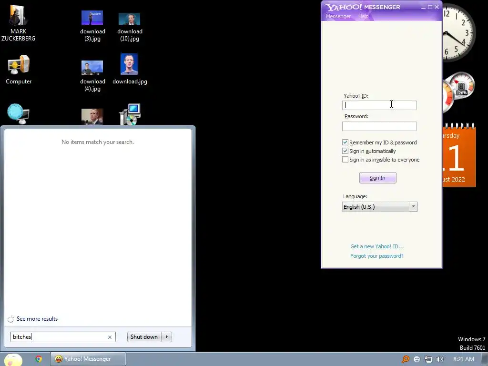Screen dimensions: 488x366
Task: Click the Yahoo! ID input field
Action: click(379, 105)
